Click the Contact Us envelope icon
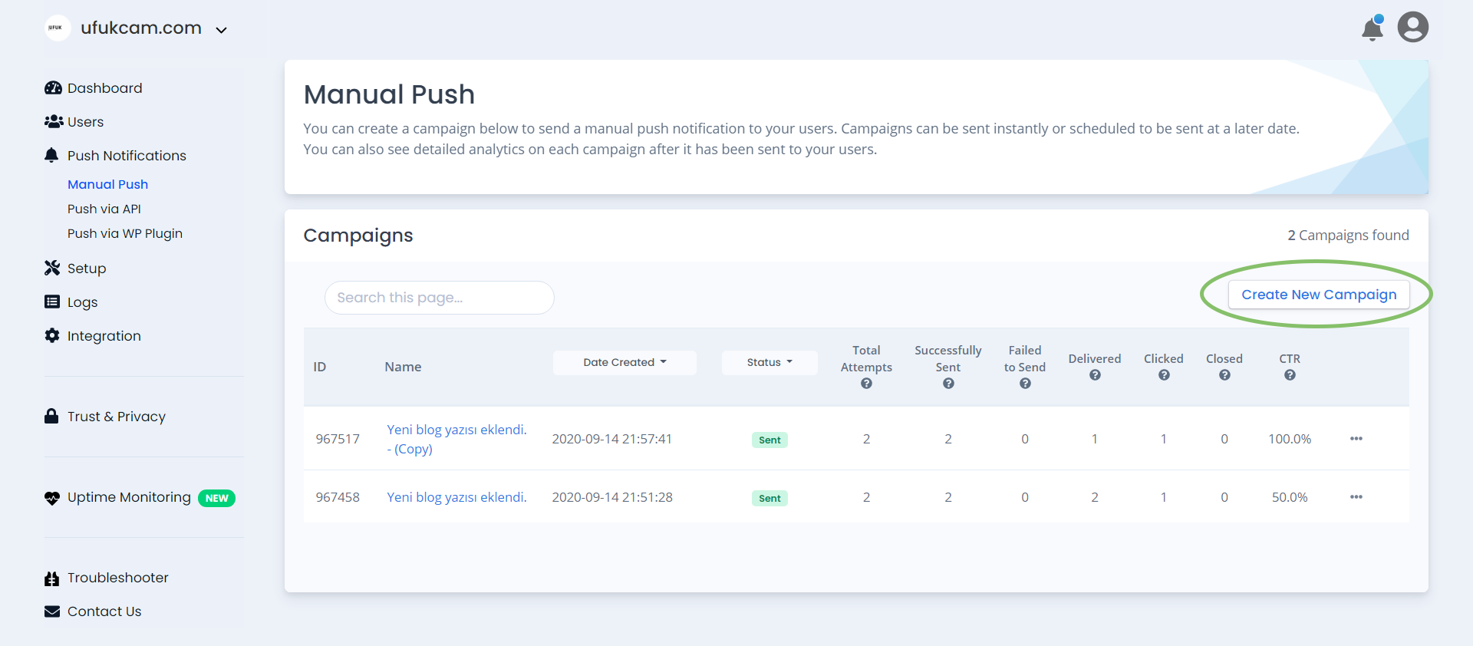1473x646 pixels. (x=52, y=611)
